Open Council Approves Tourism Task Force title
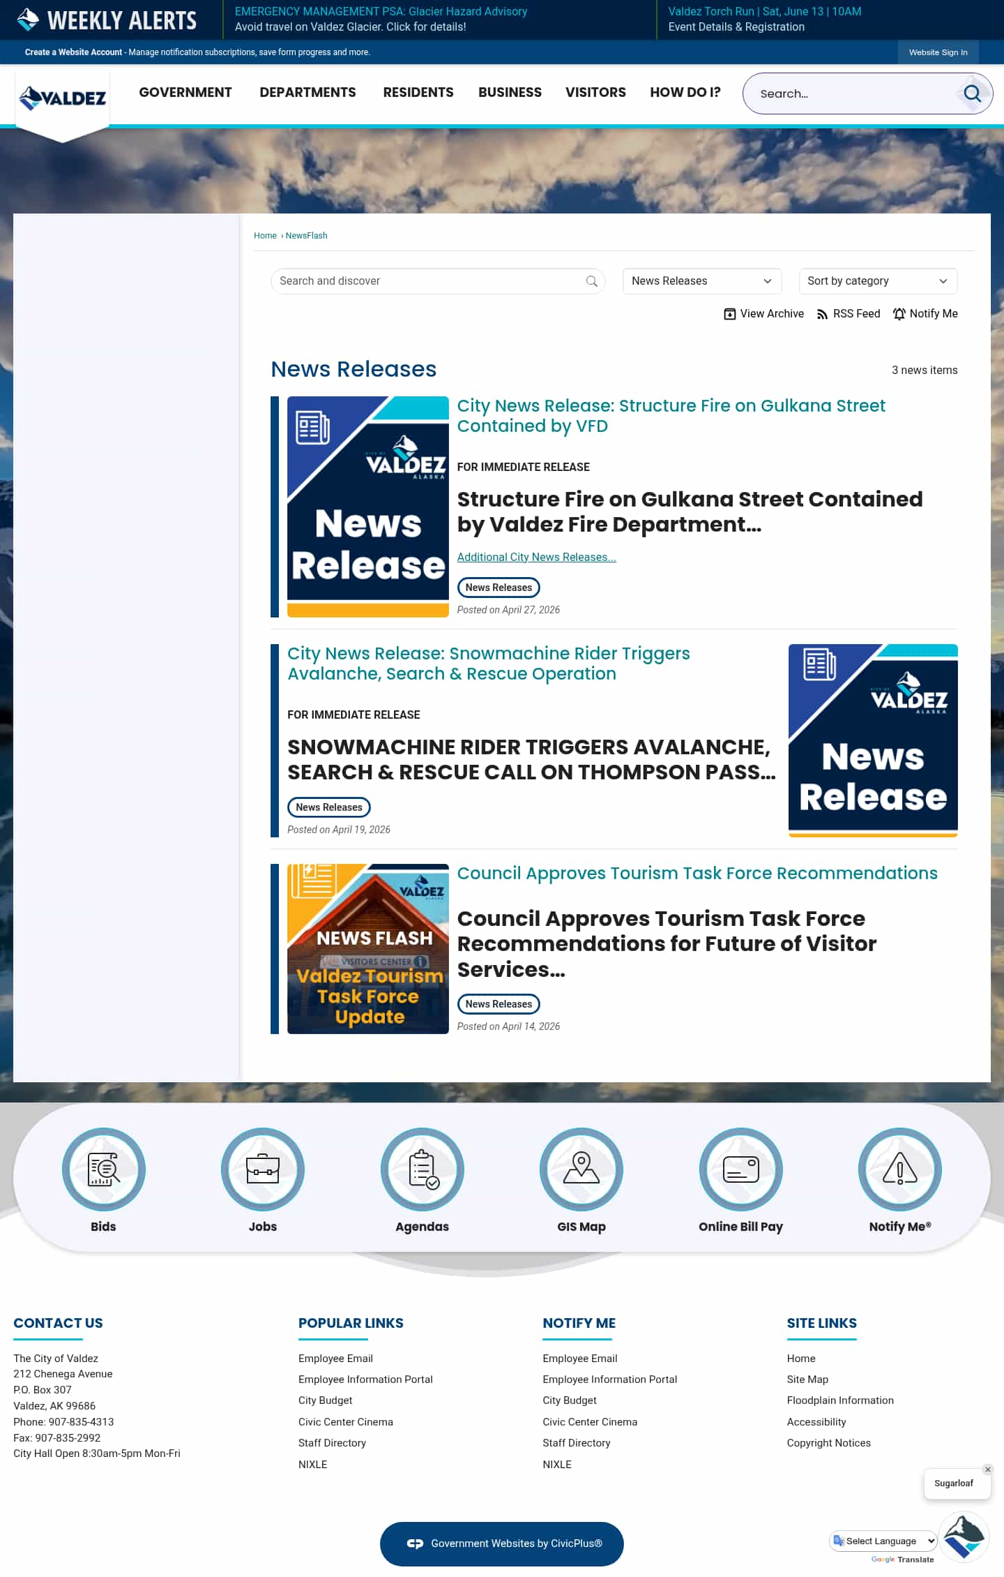 [697, 874]
